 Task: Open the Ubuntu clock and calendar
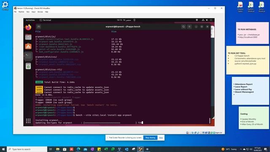(x=124, y=20)
